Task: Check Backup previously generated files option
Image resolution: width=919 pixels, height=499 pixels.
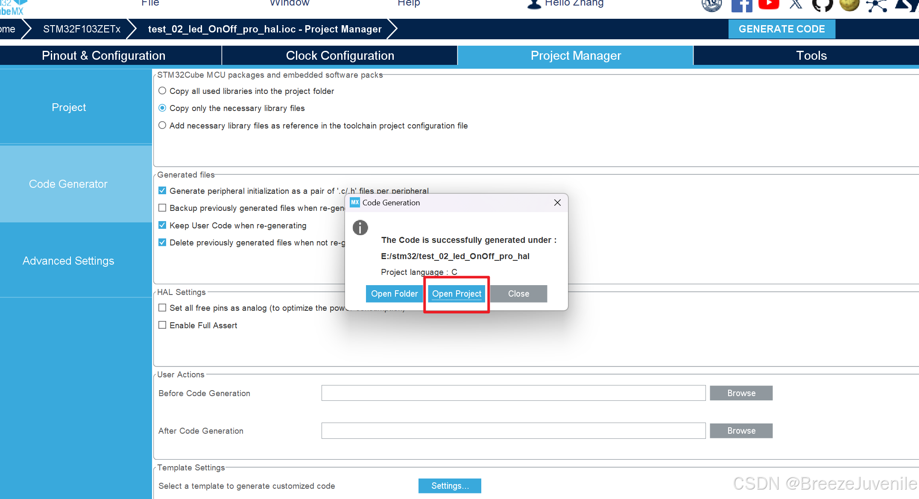Action: click(x=162, y=208)
